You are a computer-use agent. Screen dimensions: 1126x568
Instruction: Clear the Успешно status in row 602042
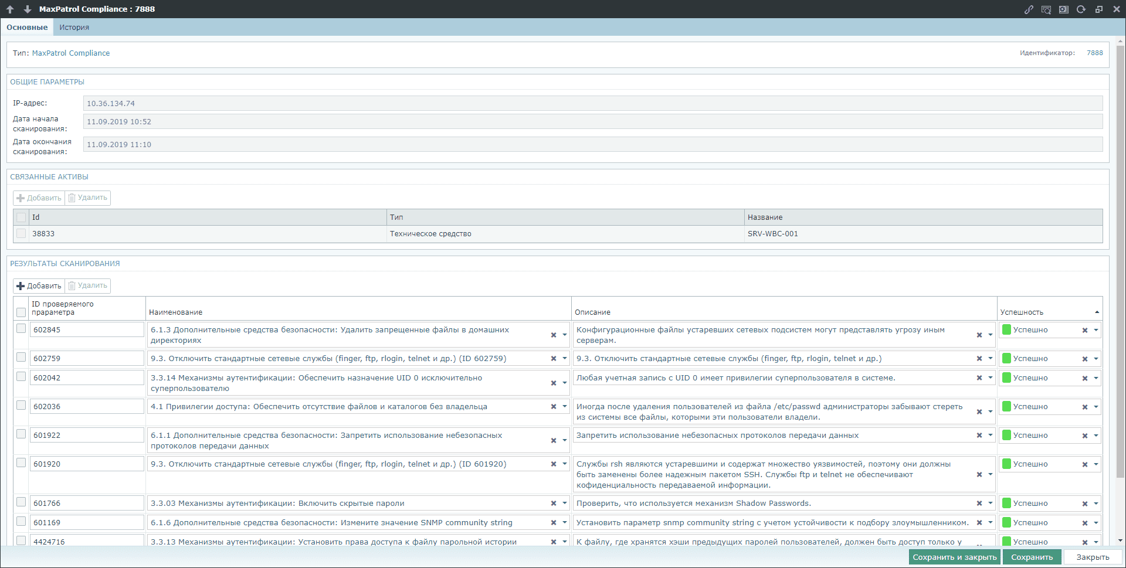click(x=1085, y=378)
